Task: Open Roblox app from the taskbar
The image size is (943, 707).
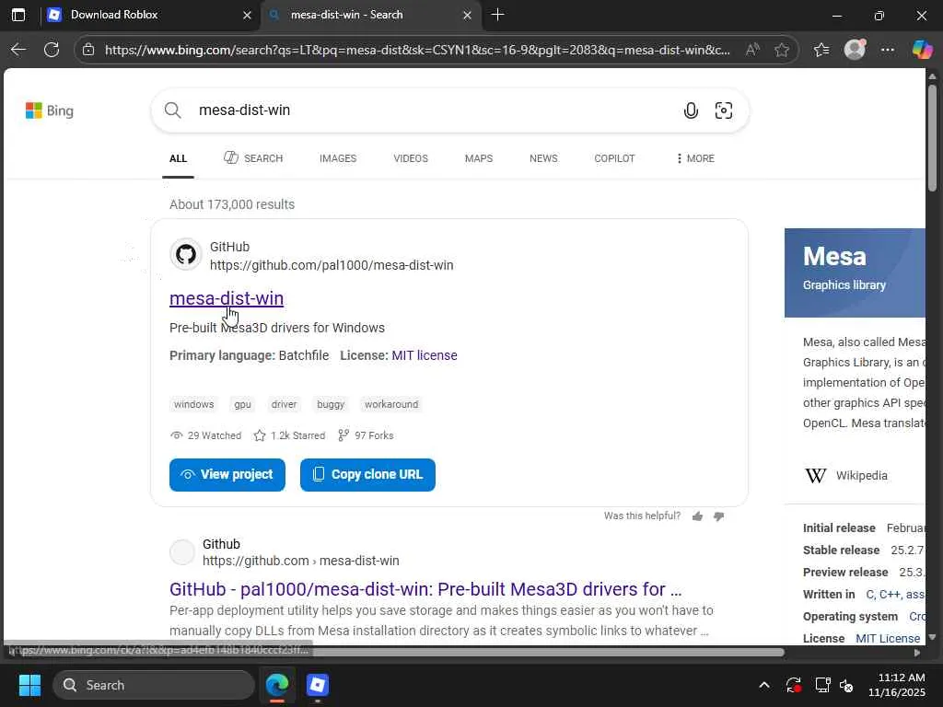Action: tap(317, 685)
